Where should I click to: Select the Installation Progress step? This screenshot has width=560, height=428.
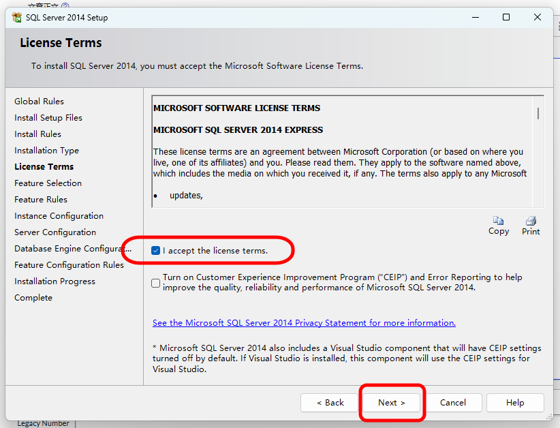pyautogui.click(x=55, y=281)
